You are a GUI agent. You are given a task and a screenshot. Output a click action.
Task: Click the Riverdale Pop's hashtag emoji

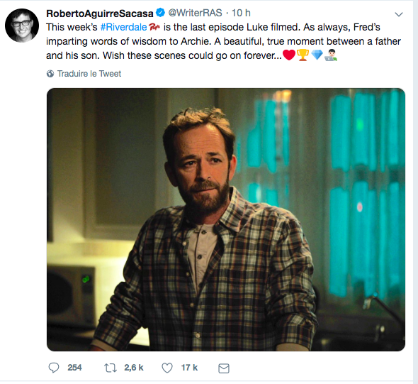click(x=154, y=27)
